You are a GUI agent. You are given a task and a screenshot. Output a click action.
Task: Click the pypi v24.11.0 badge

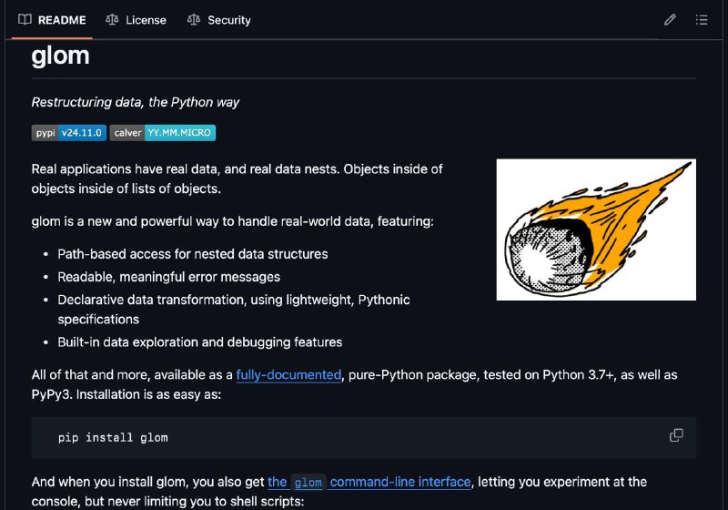69,132
